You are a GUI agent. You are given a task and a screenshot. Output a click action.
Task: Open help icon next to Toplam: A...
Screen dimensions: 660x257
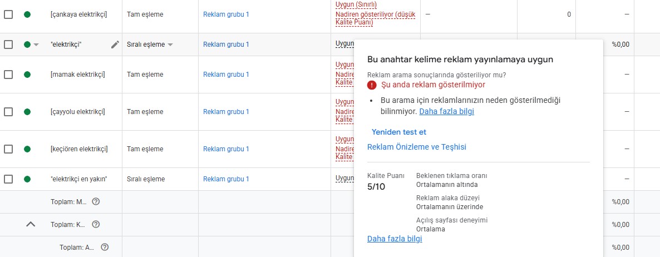click(x=105, y=247)
